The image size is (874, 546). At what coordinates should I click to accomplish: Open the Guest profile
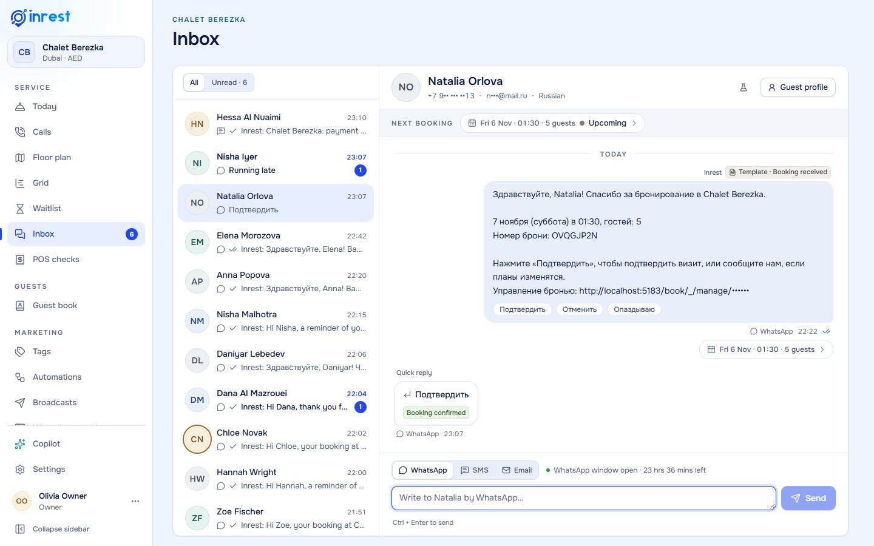(x=798, y=87)
